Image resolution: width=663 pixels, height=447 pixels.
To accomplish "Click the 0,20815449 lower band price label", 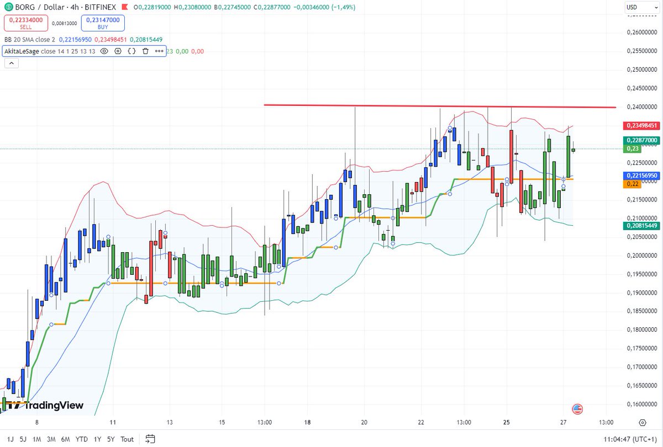I will tap(641, 225).
